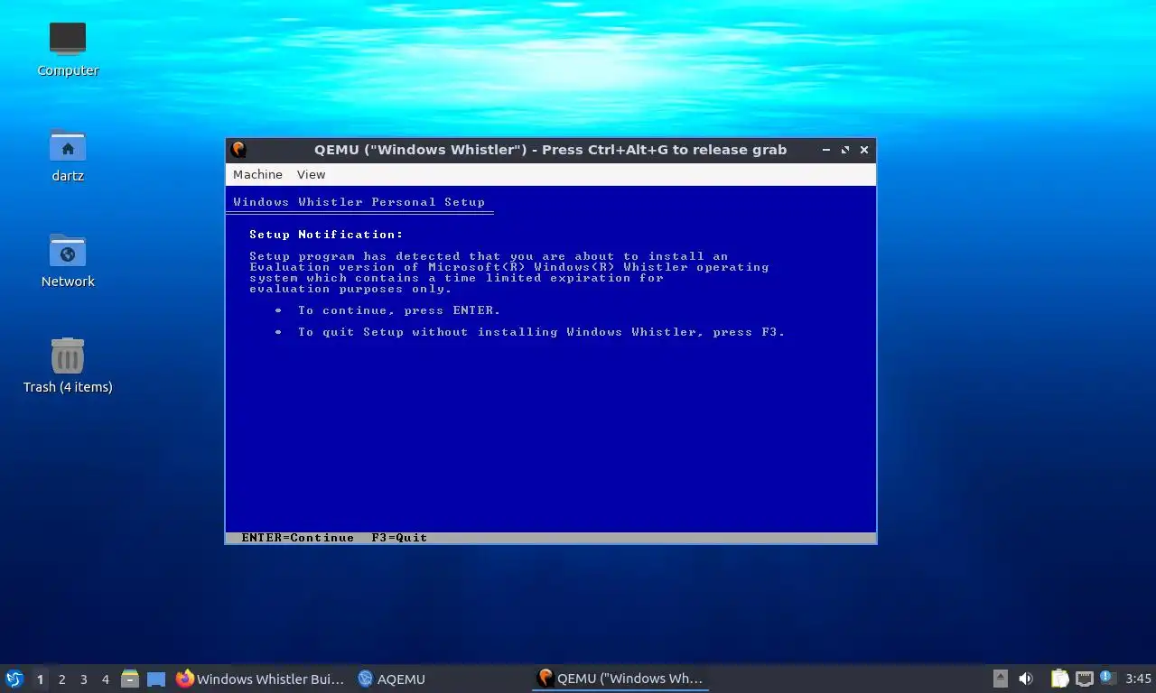Switch to the Firefox Windows Whistler taskbar entry

pos(261,679)
